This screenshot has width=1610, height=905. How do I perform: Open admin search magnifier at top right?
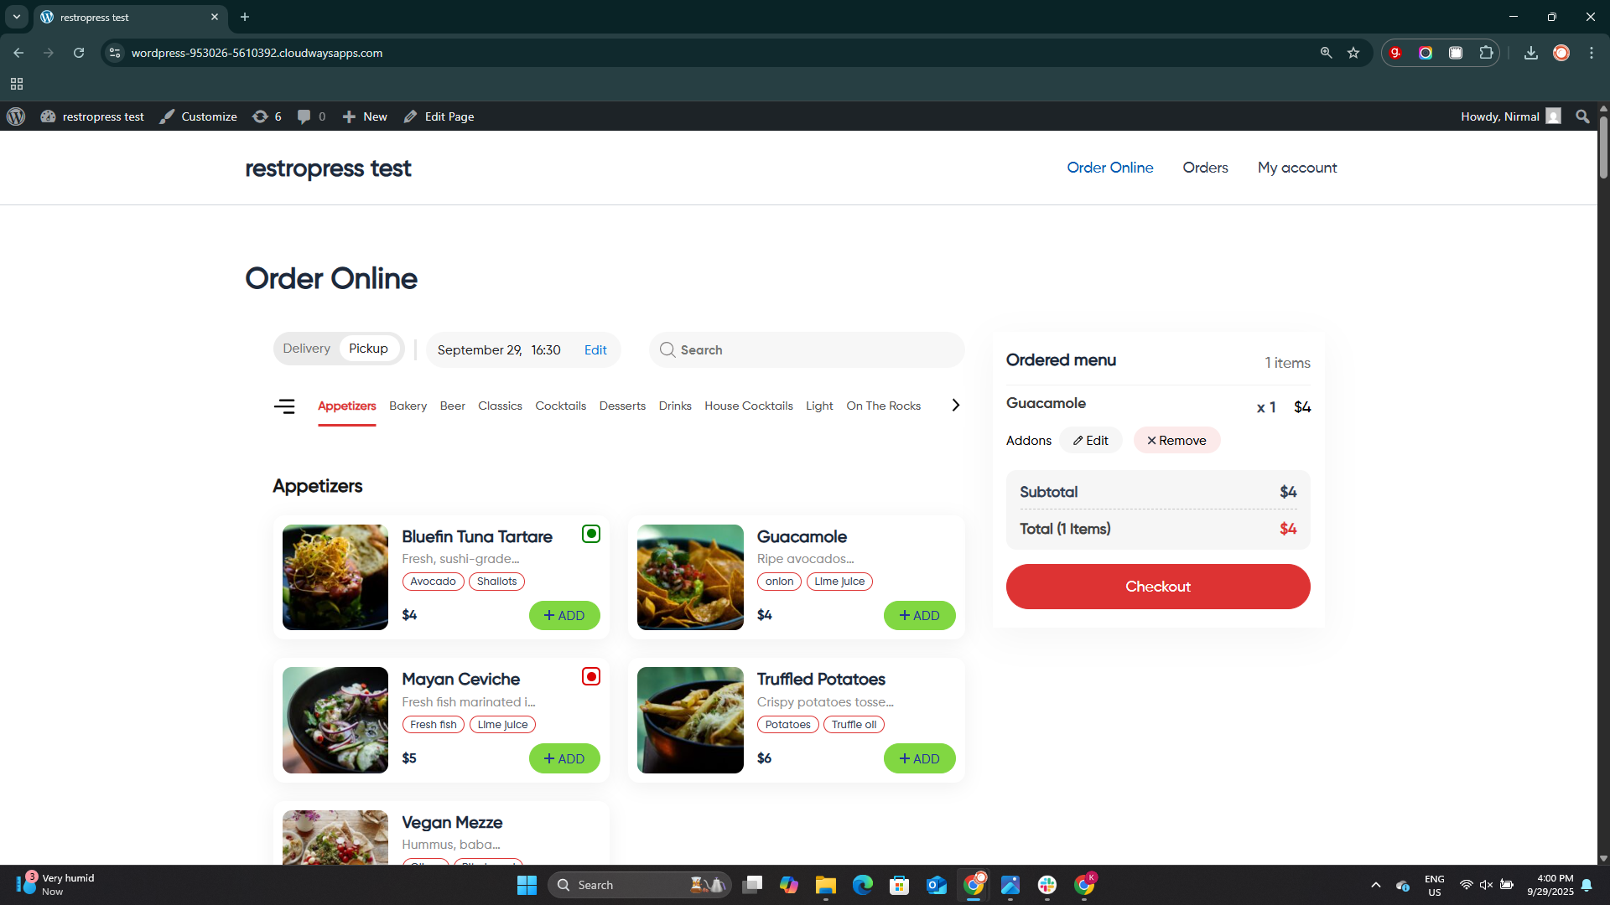click(1581, 116)
